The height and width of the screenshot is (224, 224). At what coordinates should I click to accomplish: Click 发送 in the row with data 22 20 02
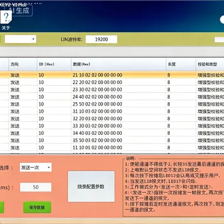pyautogui.click(x=15, y=82)
